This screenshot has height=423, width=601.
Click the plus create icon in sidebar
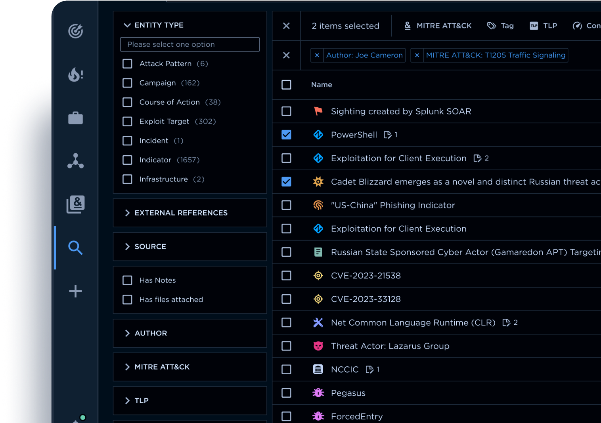75,291
